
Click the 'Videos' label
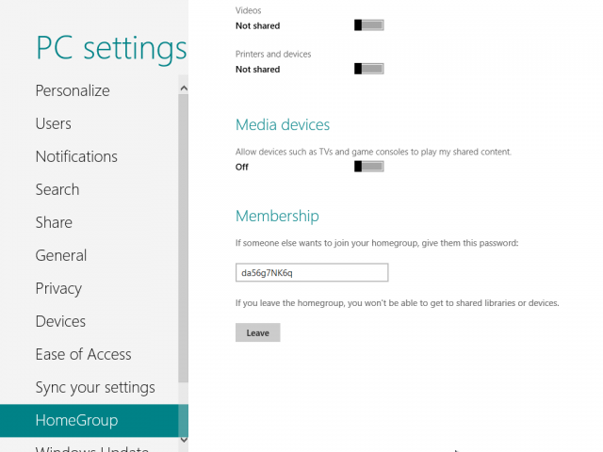pos(248,10)
